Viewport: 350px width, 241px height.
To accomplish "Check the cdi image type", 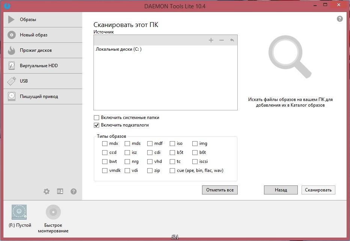I will [x=150, y=152].
